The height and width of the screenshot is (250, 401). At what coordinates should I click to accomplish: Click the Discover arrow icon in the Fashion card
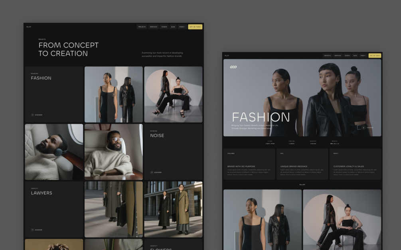32,115
